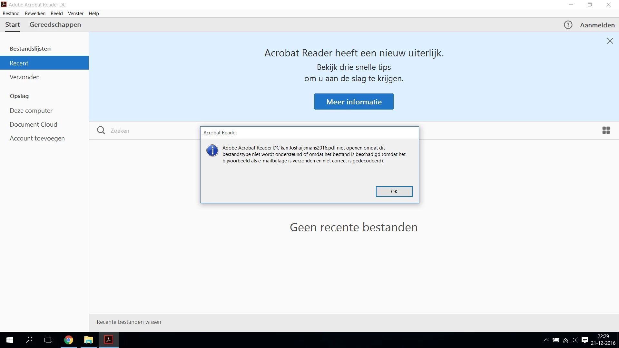Open Chrome from the taskbar
This screenshot has width=619, height=348.
pos(69,340)
